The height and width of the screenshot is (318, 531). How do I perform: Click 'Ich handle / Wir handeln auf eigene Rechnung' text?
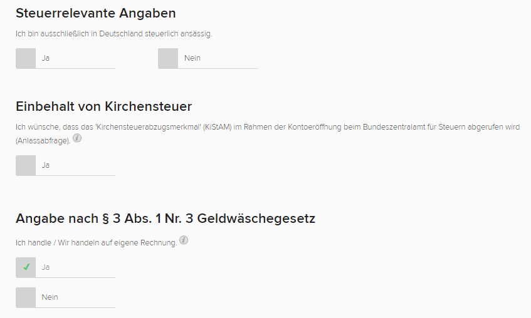(96, 242)
